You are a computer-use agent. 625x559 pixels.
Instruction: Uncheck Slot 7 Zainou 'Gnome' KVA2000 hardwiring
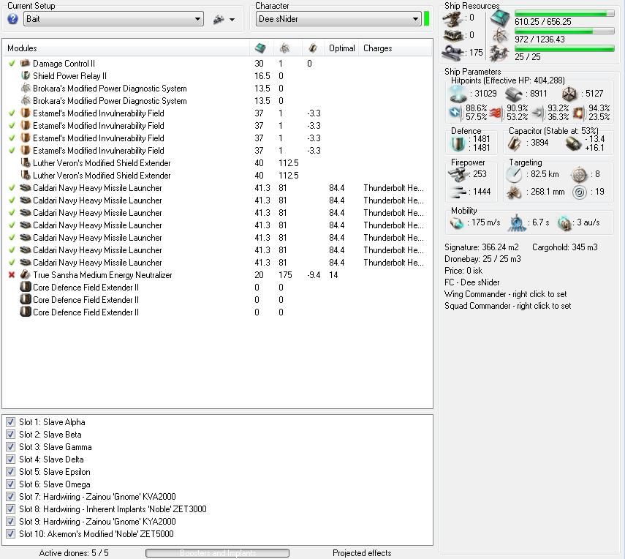(x=11, y=497)
